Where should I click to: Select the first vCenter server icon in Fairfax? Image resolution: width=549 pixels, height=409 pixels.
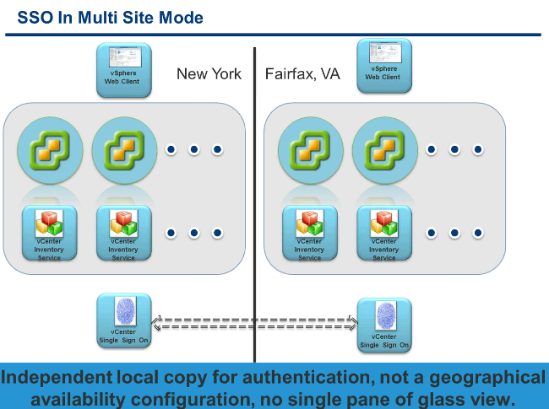click(311, 150)
